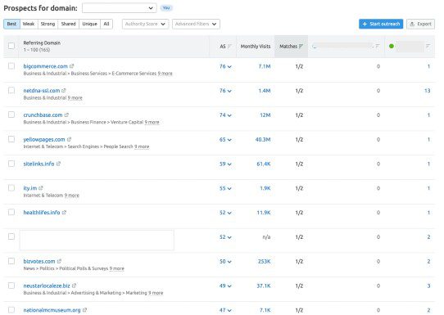Check the neustarlocaleze.biz row checkbox
This screenshot has height=315, width=444.
tap(11, 286)
